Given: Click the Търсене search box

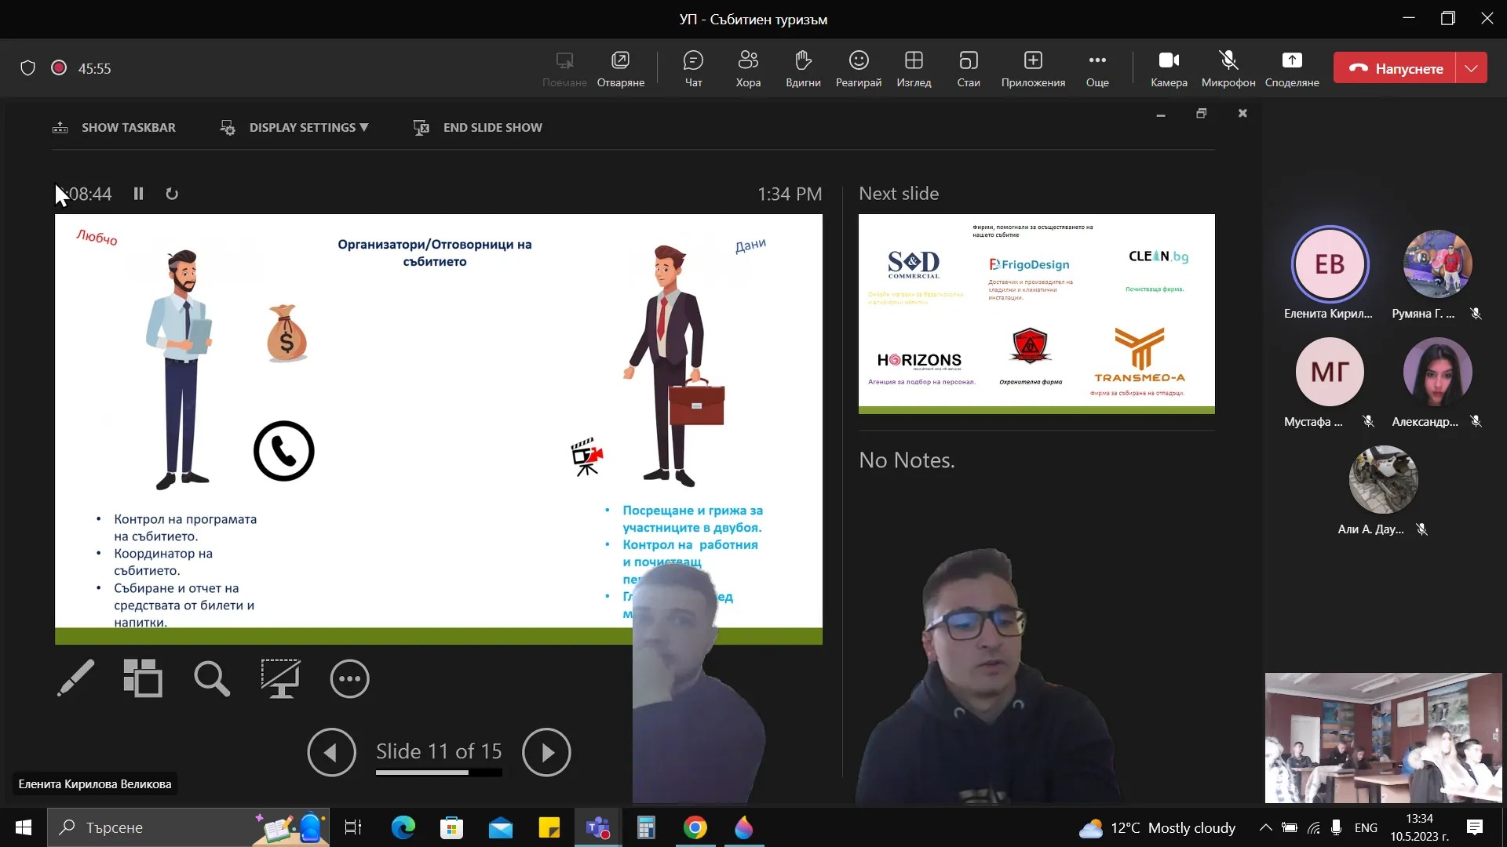Looking at the screenshot, I should click(x=188, y=827).
